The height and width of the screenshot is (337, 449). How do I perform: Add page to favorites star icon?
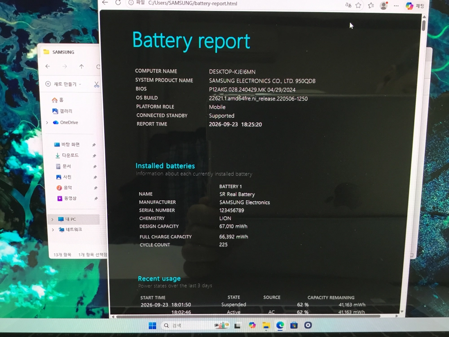[358, 5]
